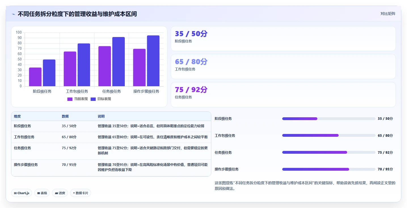Click the 阶段级任务 progress bar
407x208 pixels.
click(x=329, y=119)
